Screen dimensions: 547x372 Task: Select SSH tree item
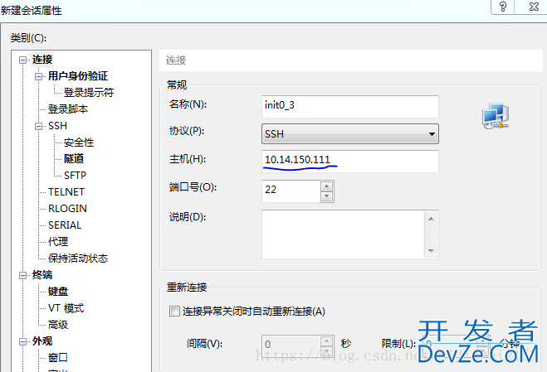(x=57, y=126)
